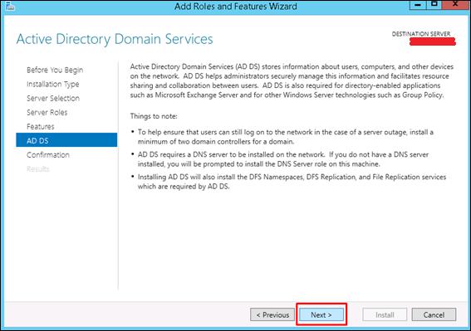Click the Active Directory Domain Services heading
The image size is (471, 331).
[115, 39]
